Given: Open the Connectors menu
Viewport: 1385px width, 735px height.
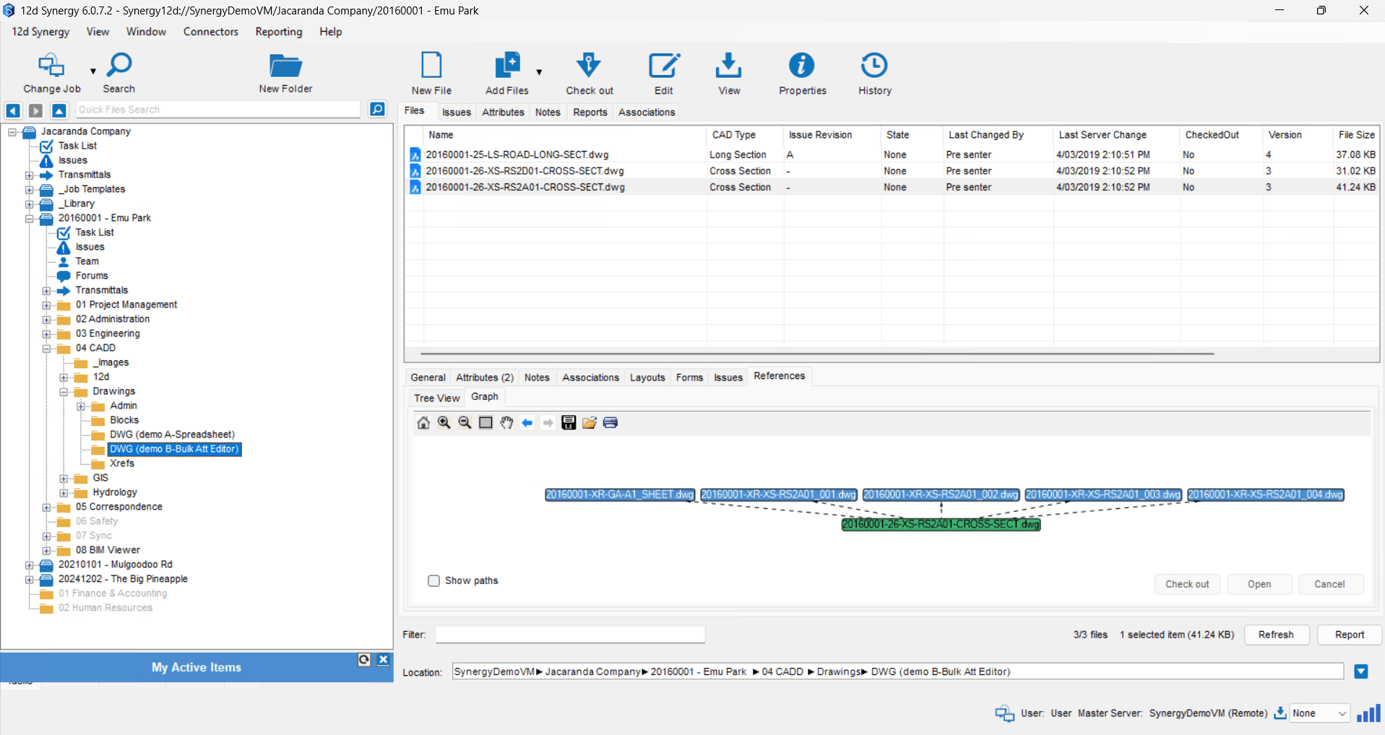Looking at the screenshot, I should tap(210, 32).
